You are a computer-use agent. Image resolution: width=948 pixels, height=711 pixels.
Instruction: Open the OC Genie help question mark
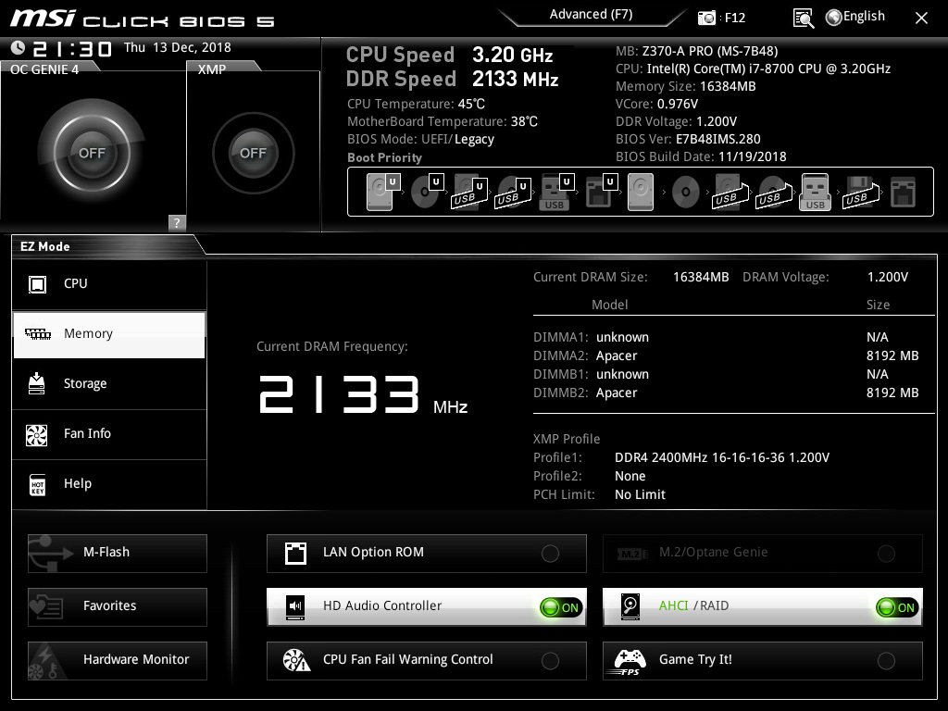coord(177,222)
